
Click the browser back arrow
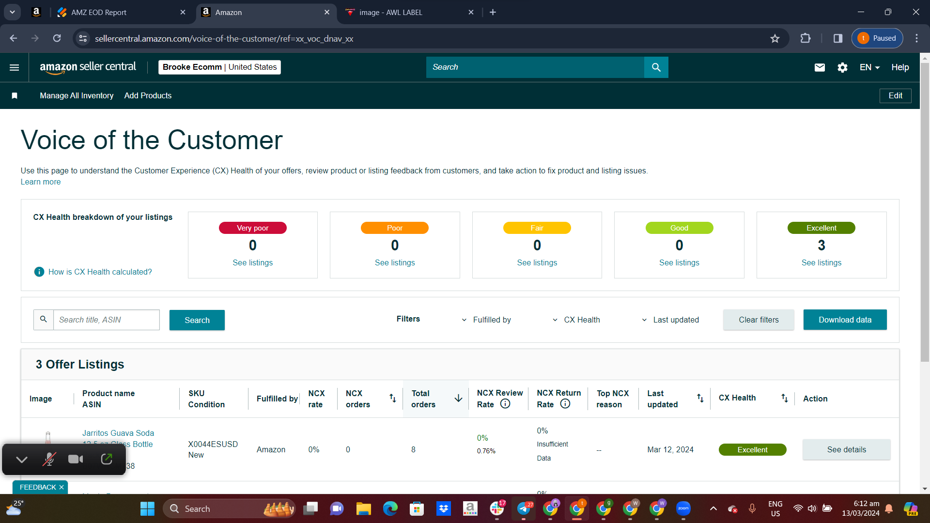[14, 38]
